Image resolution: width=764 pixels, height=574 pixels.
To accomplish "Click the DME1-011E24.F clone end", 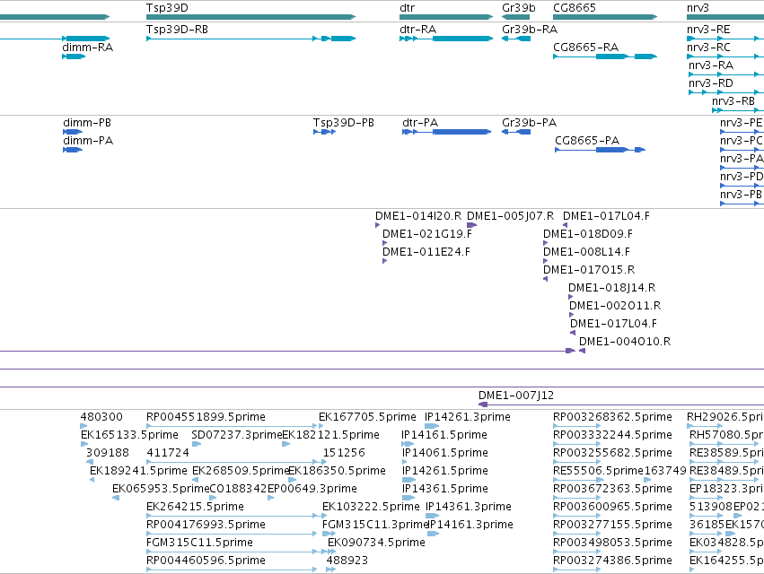I will point(426,252).
